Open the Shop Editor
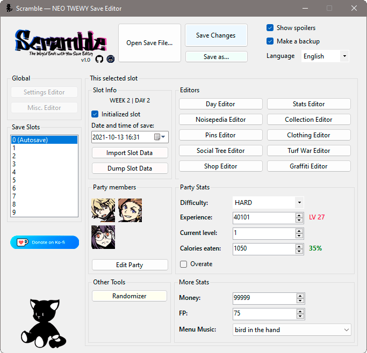This screenshot has width=367, height=353. [x=220, y=166]
